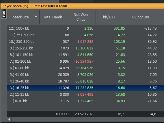164x123 pixels.
Task: Select the 2.) 11-15 bb row
Action: [85, 94]
